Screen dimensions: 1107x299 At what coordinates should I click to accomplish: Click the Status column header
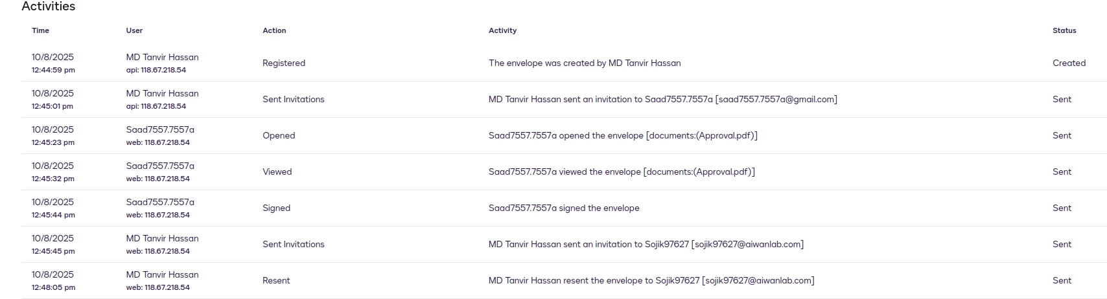click(x=1064, y=30)
